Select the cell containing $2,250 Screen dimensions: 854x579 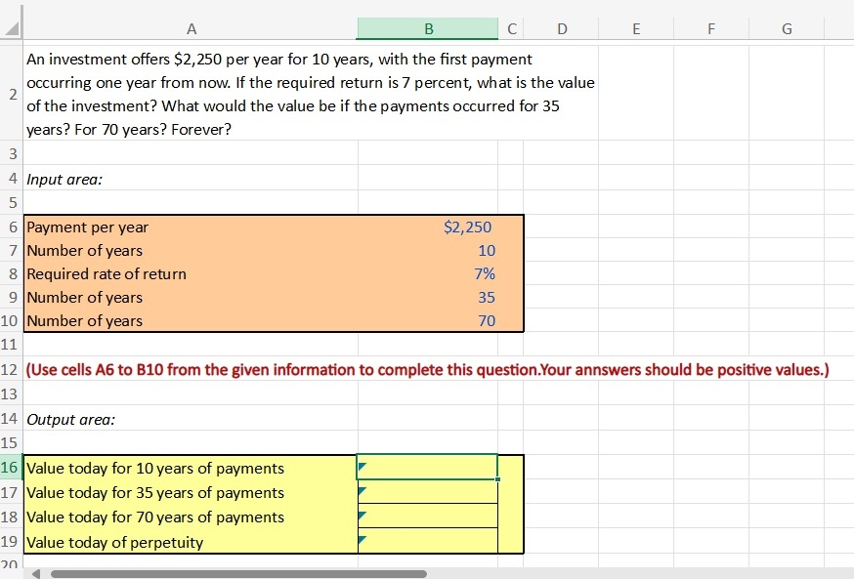coord(427,227)
